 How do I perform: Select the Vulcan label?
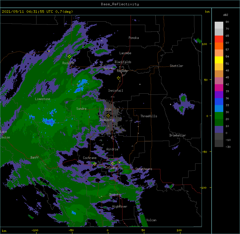(151, 220)
